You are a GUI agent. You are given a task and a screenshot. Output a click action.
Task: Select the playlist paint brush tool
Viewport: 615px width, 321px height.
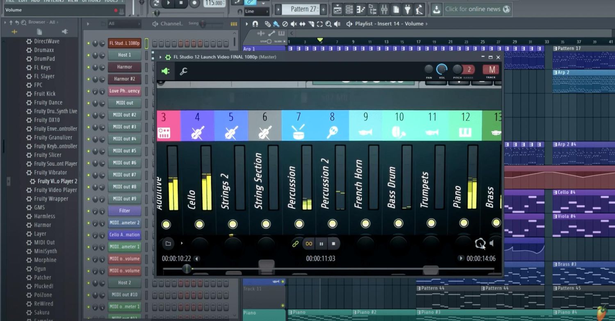(276, 24)
